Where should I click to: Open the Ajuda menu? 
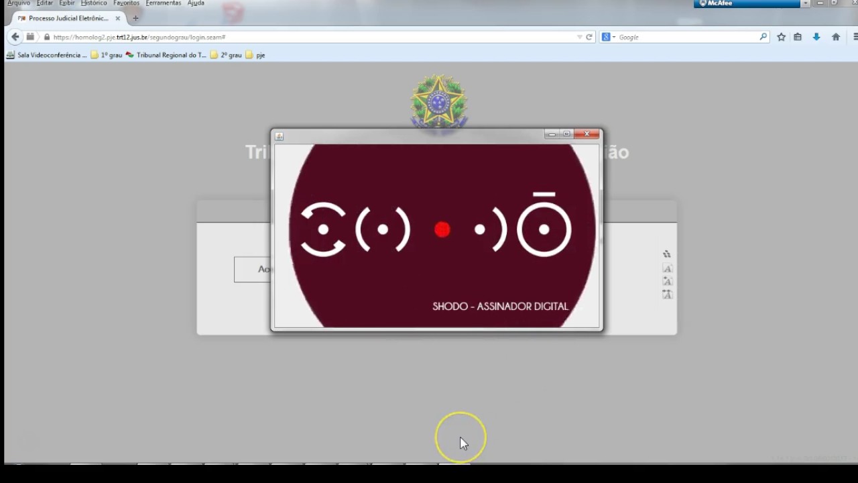click(196, 3)
